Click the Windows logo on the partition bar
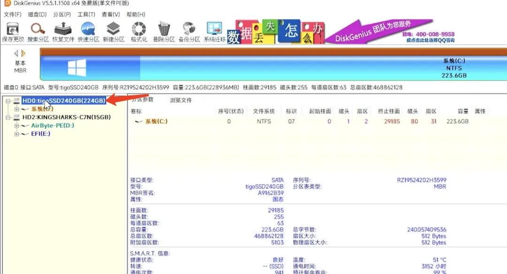The width and height of the screenshot is (507, 274). 77,68
